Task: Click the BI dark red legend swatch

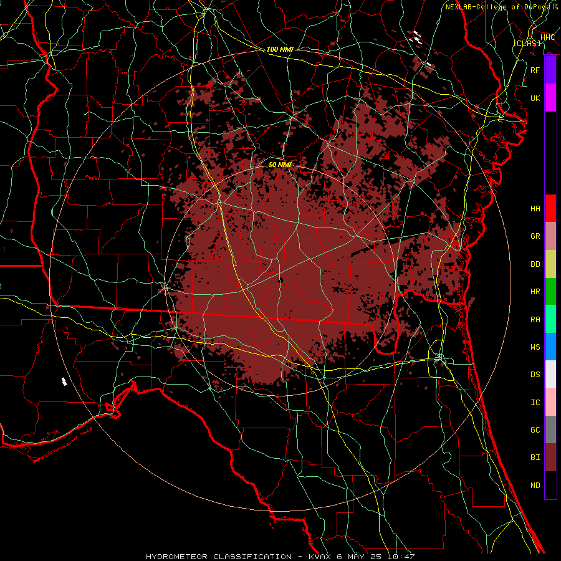Action: click(x=550, y=458)
